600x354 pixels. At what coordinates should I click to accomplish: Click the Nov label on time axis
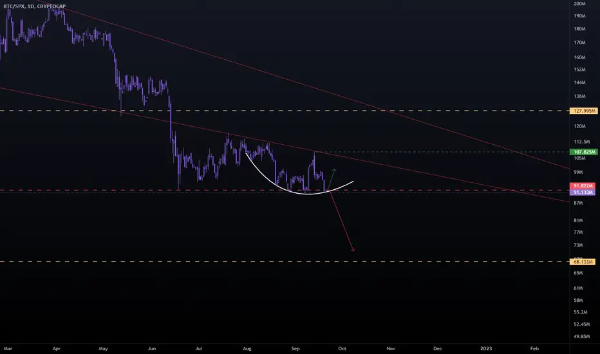point(391,349)
